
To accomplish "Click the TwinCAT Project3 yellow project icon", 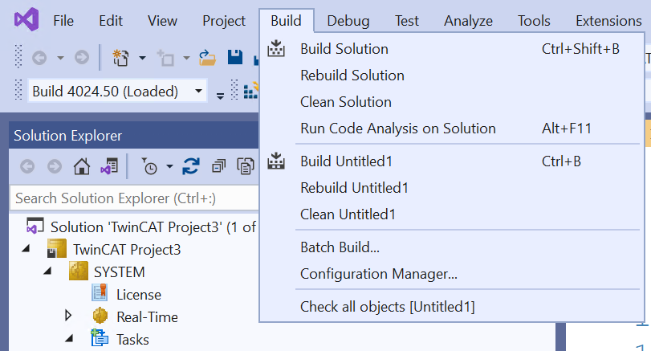I will click(57, 248).
